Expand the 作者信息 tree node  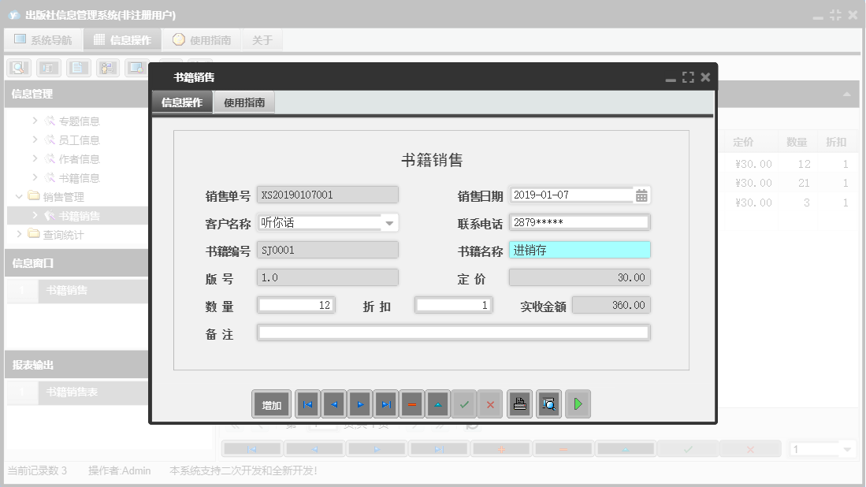pos(35,158)
